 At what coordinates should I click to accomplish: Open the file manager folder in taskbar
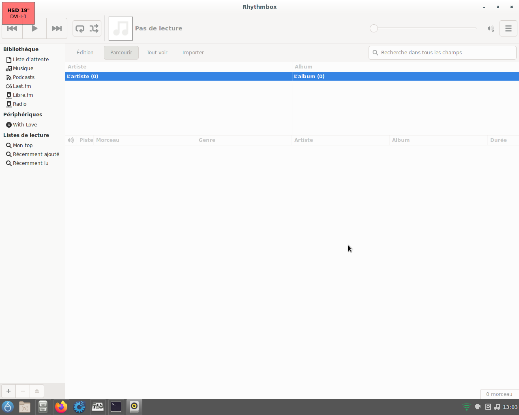25,406
